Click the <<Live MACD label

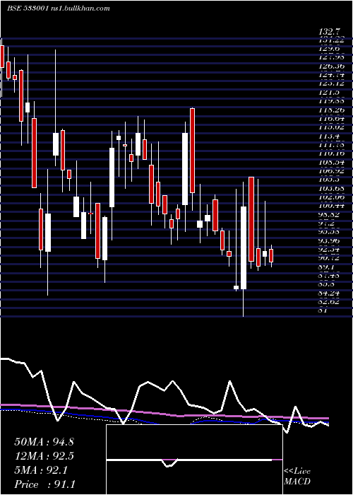(297, 477)
